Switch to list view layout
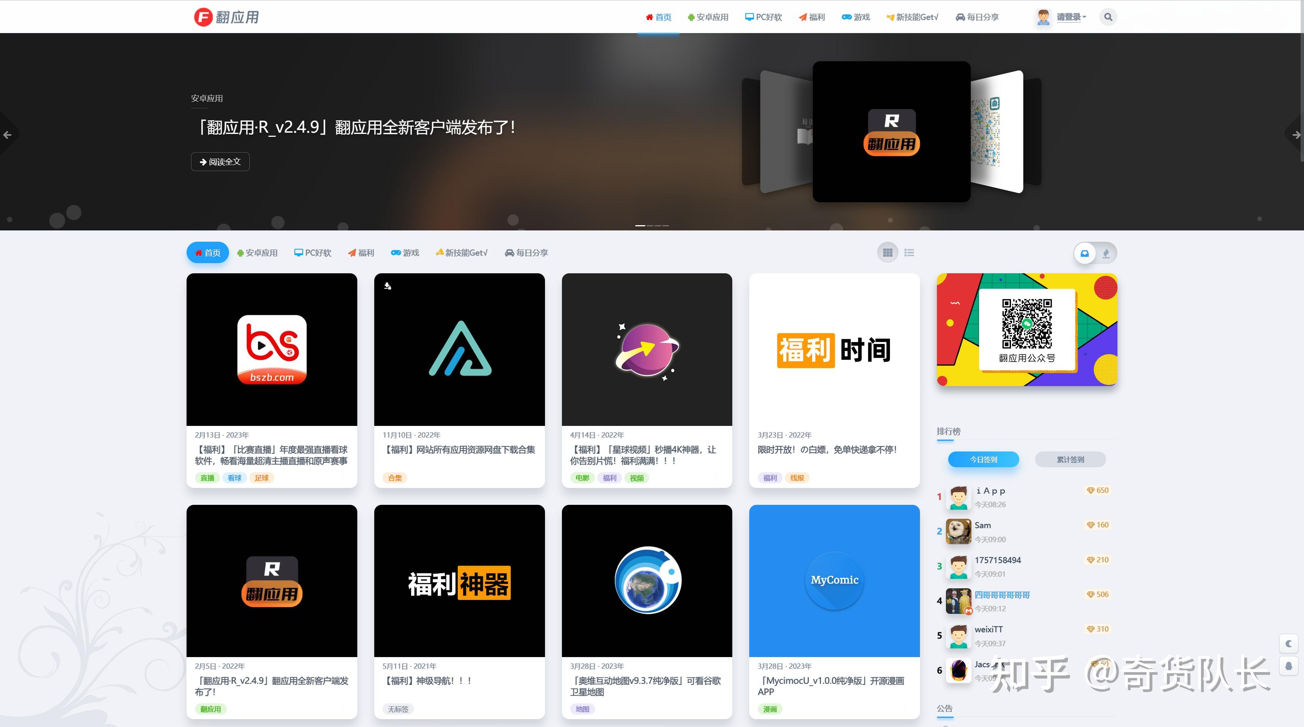 (x=909, y=253)
